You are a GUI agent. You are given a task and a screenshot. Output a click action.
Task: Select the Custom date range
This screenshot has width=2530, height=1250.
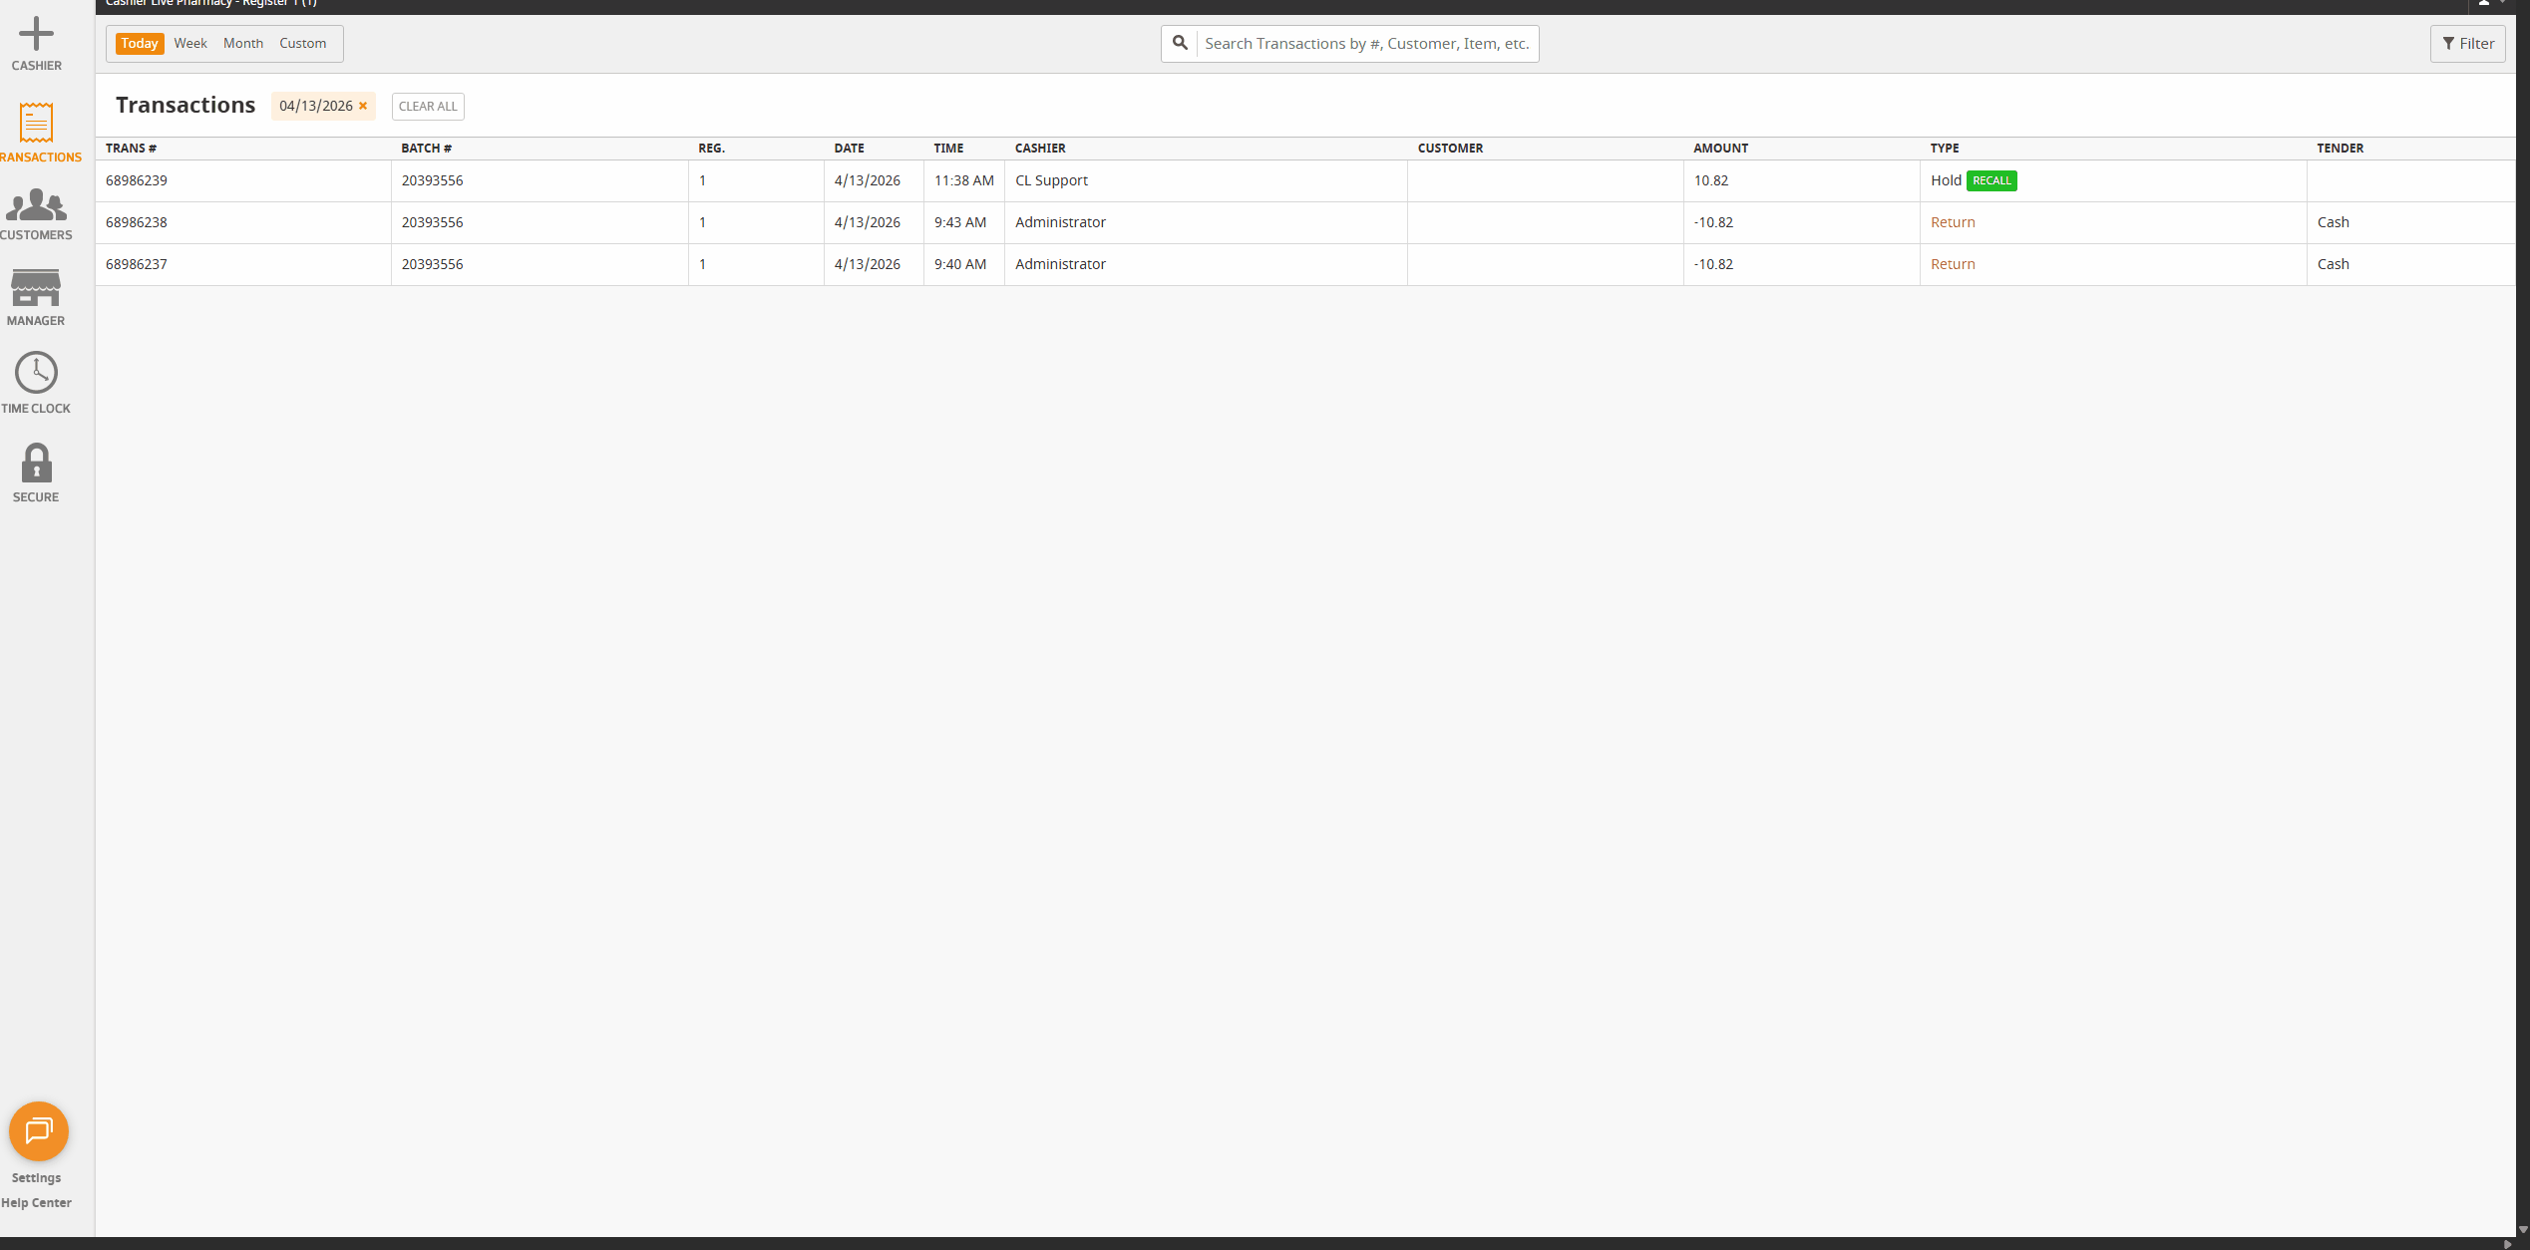point(302,44)
